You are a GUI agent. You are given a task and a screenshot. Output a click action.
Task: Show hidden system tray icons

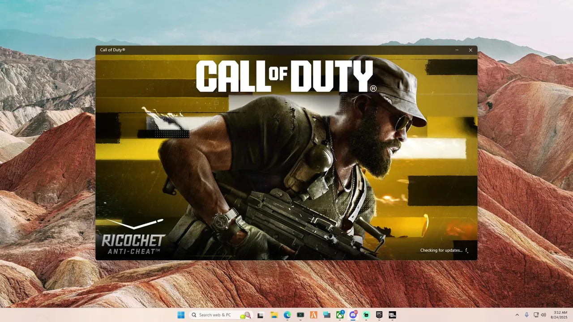coord(517,315)
